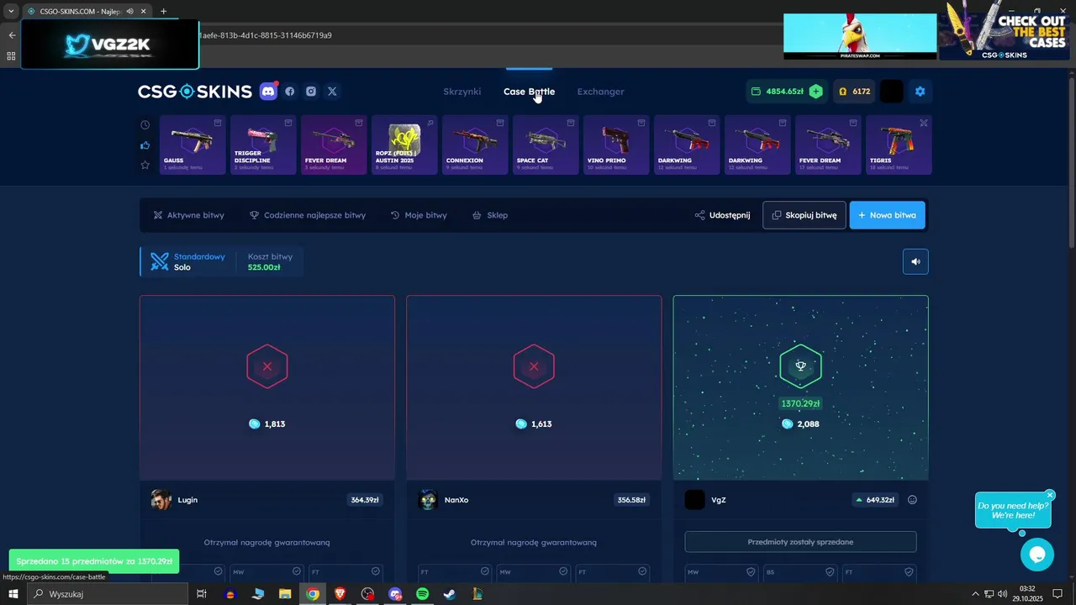The height and width of the screenshot is (605, 1076).
Task: Click the browser address bar
Action: [x=488, y=35]
